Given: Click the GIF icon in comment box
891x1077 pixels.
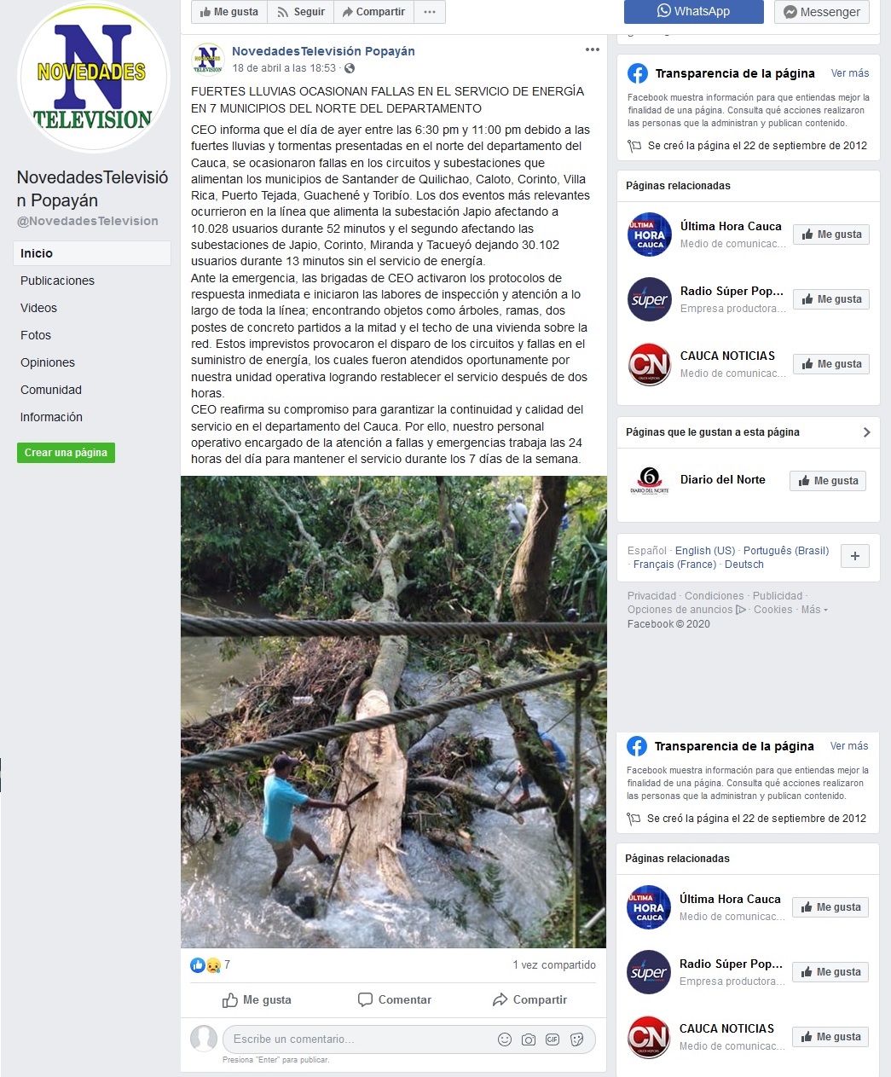Looking at the screenshot, I should (x=553, y=1039).
